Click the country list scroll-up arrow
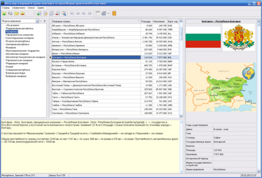262x178 pixels. pos(181,21)
